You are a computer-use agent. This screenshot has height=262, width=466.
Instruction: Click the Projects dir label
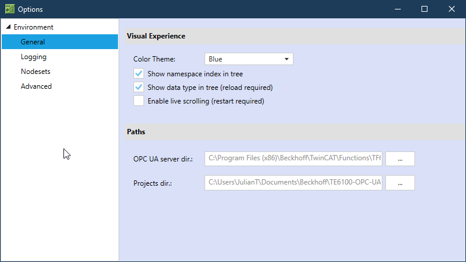[152, 183]
